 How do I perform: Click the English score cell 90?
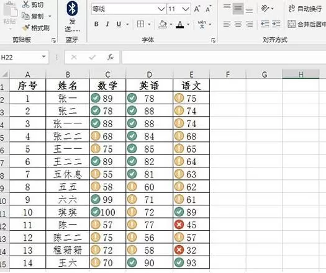[x=149, y=263]
